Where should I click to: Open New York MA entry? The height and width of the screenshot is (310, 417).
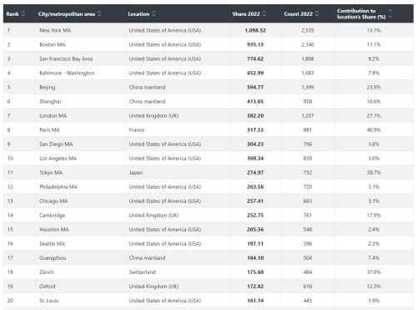click(x=55, y=30)
